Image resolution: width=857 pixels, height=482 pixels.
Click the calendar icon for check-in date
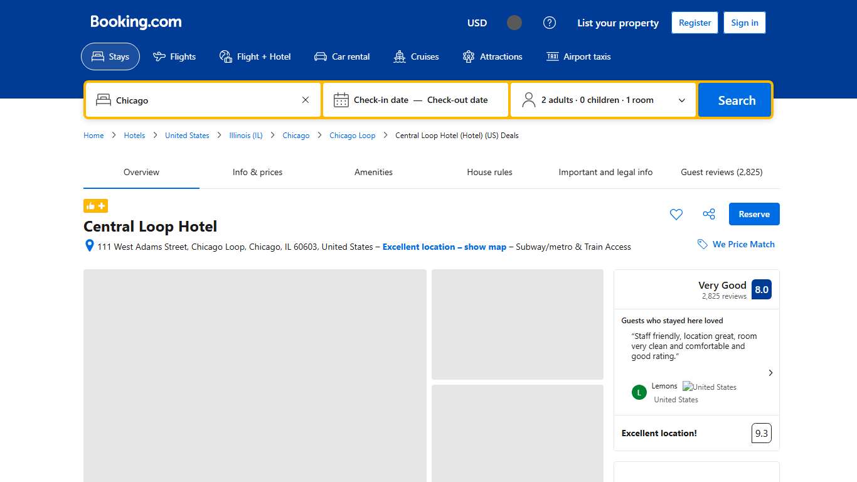point(341,99)
